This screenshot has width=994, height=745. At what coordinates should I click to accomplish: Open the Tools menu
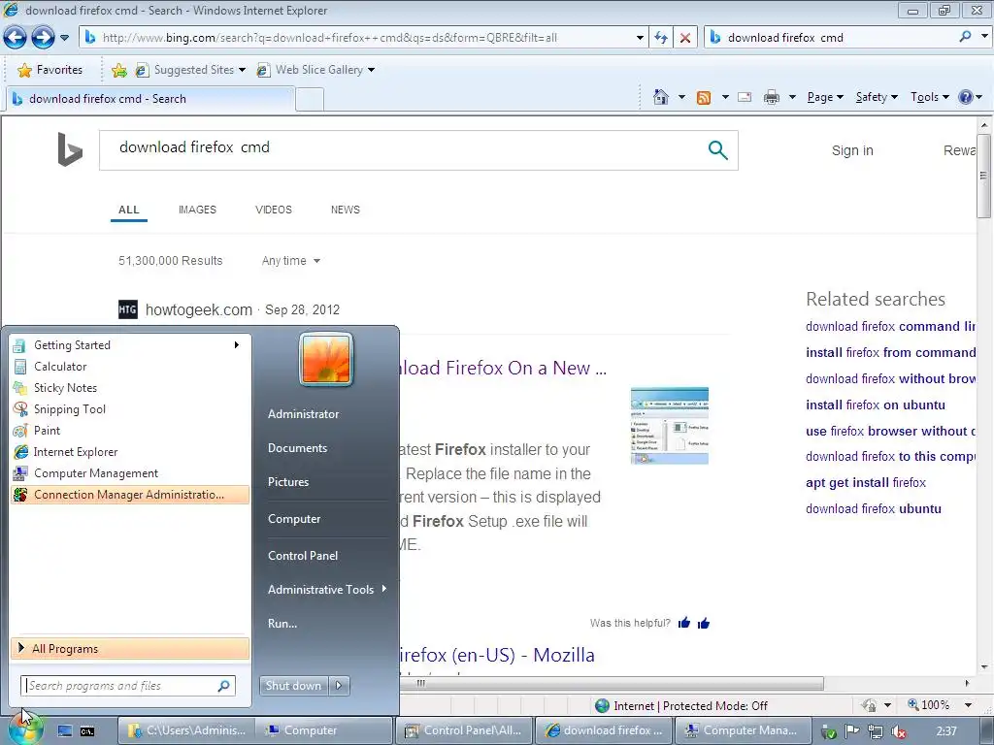point(929,97)
